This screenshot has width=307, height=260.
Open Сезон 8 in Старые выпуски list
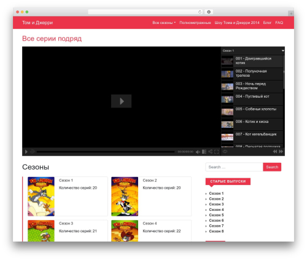pos(216,231)
